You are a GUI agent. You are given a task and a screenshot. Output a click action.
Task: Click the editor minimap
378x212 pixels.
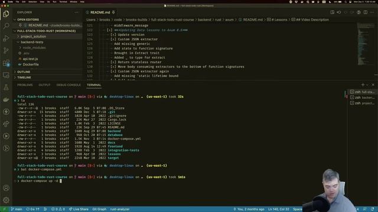tap(366, 44)
